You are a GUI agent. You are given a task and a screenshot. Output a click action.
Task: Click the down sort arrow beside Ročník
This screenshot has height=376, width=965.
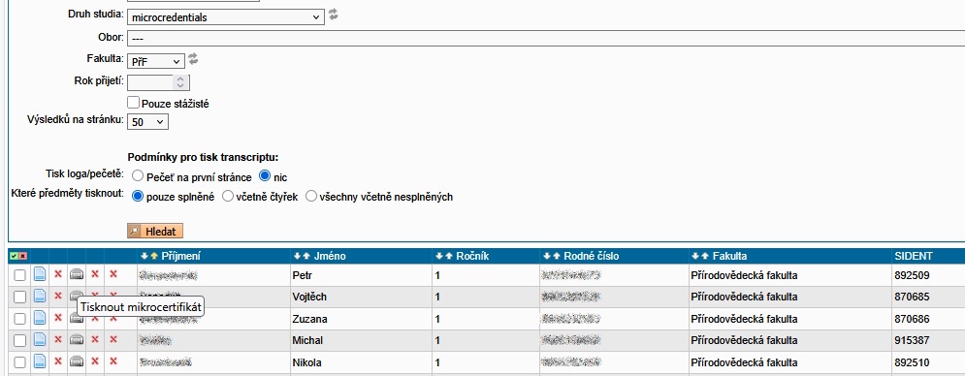click(439, 256)
